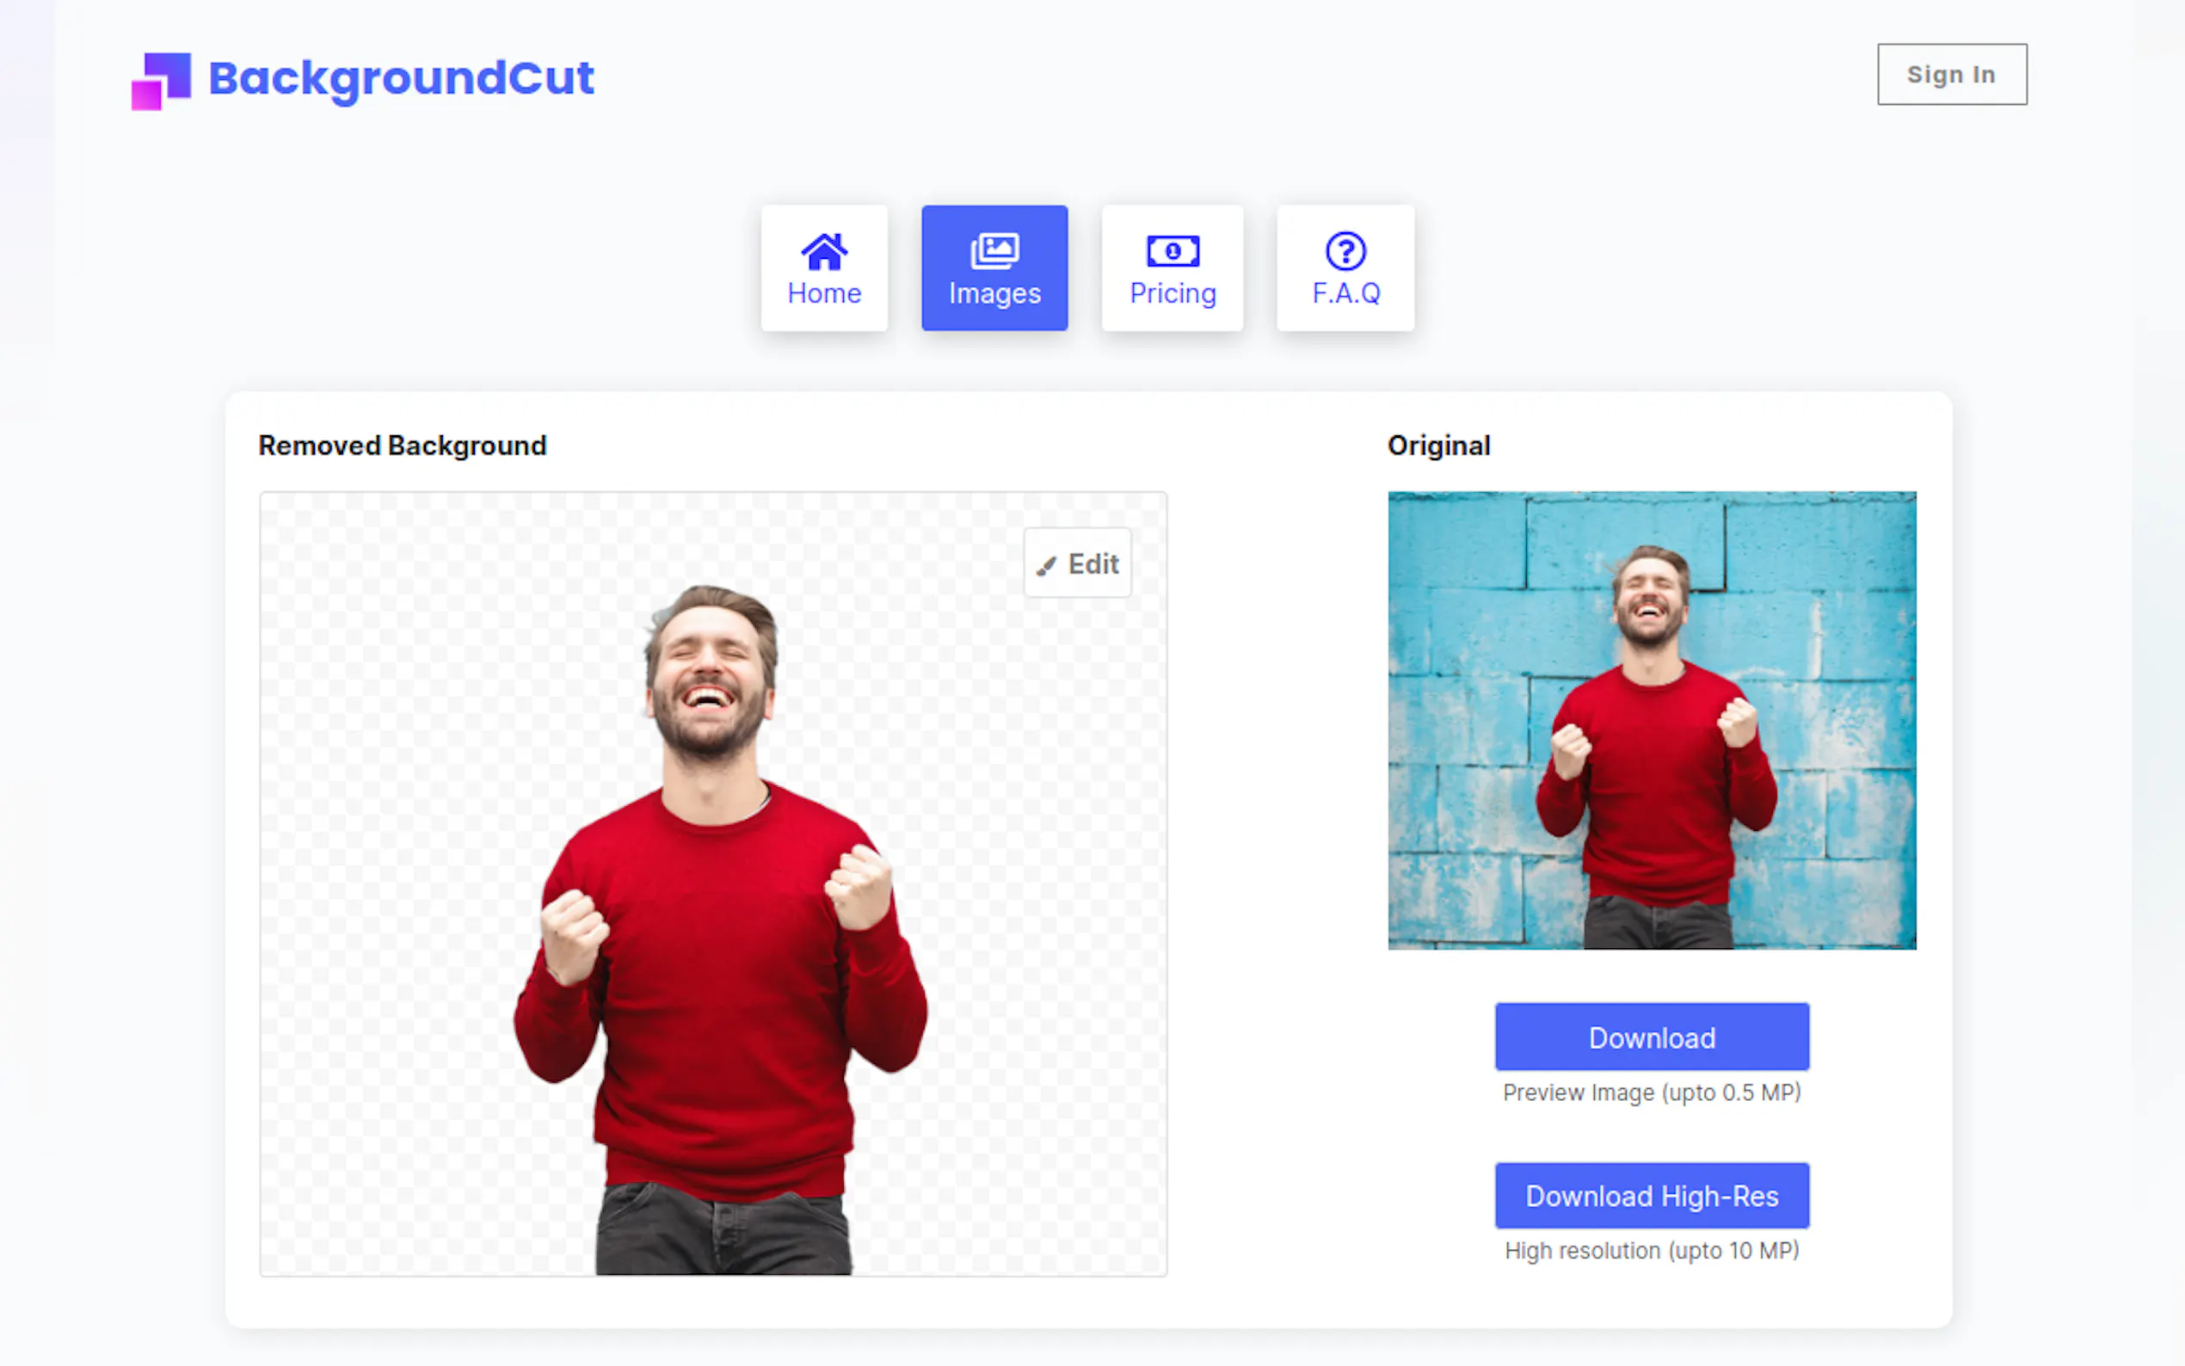The height and width of the screenshot is (1366, 2185).
Task: Click the house icon above Home
Action: [824, 252]
